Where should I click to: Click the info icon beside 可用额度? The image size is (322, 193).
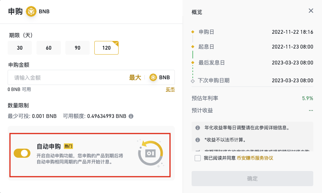pos(131,116)
